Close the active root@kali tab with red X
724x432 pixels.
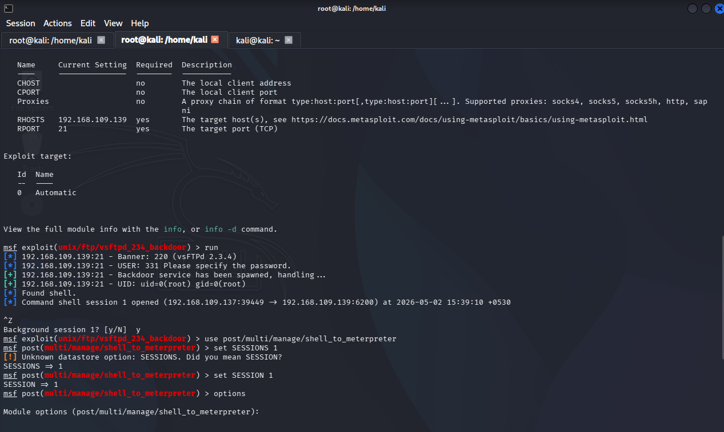coord(215,39)
